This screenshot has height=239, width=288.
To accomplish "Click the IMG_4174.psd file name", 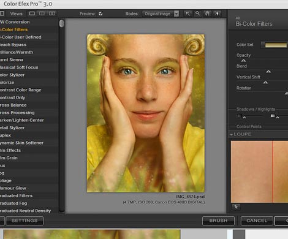I will click(191, 197).
